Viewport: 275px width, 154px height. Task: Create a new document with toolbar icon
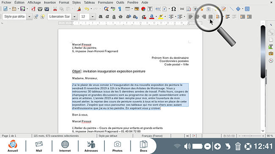click(5, 9)
